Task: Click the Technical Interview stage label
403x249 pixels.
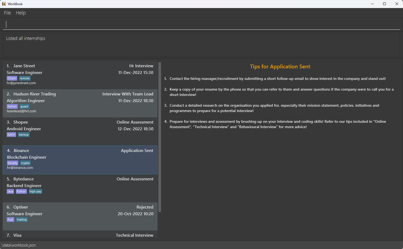Action: 134,235
